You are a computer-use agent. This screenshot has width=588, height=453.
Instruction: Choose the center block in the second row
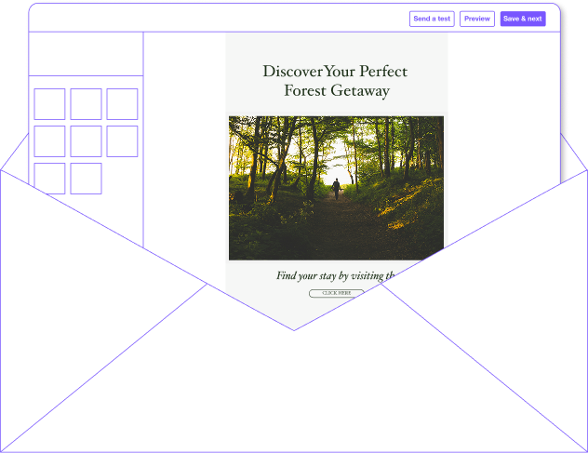tap(86, 141)
